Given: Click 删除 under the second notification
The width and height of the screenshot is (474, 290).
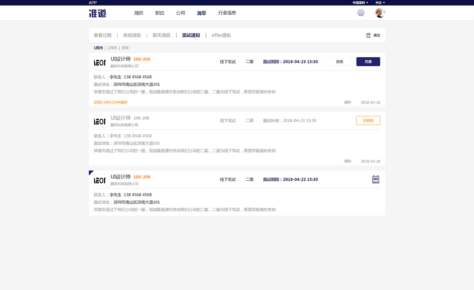Looking at the screenshot, I should click(x=347, y=161).
